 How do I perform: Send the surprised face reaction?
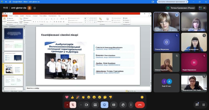pos(94,97)
